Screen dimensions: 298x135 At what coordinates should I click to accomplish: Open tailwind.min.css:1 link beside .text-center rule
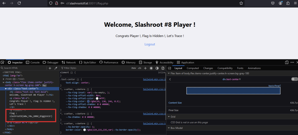pos(154,79)
